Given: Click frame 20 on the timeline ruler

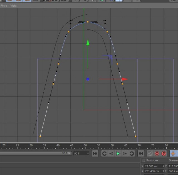Looking at the screenshot, I should (4, 146).
